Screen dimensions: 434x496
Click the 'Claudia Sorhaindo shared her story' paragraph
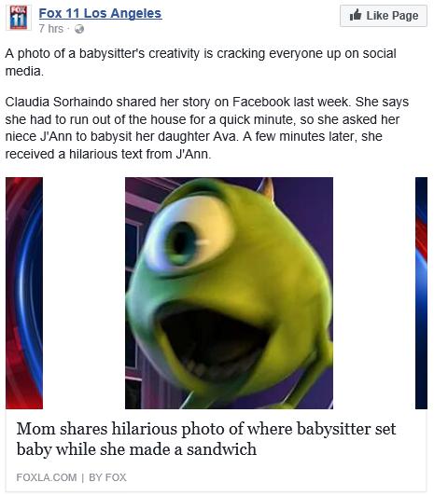point(207,128)
